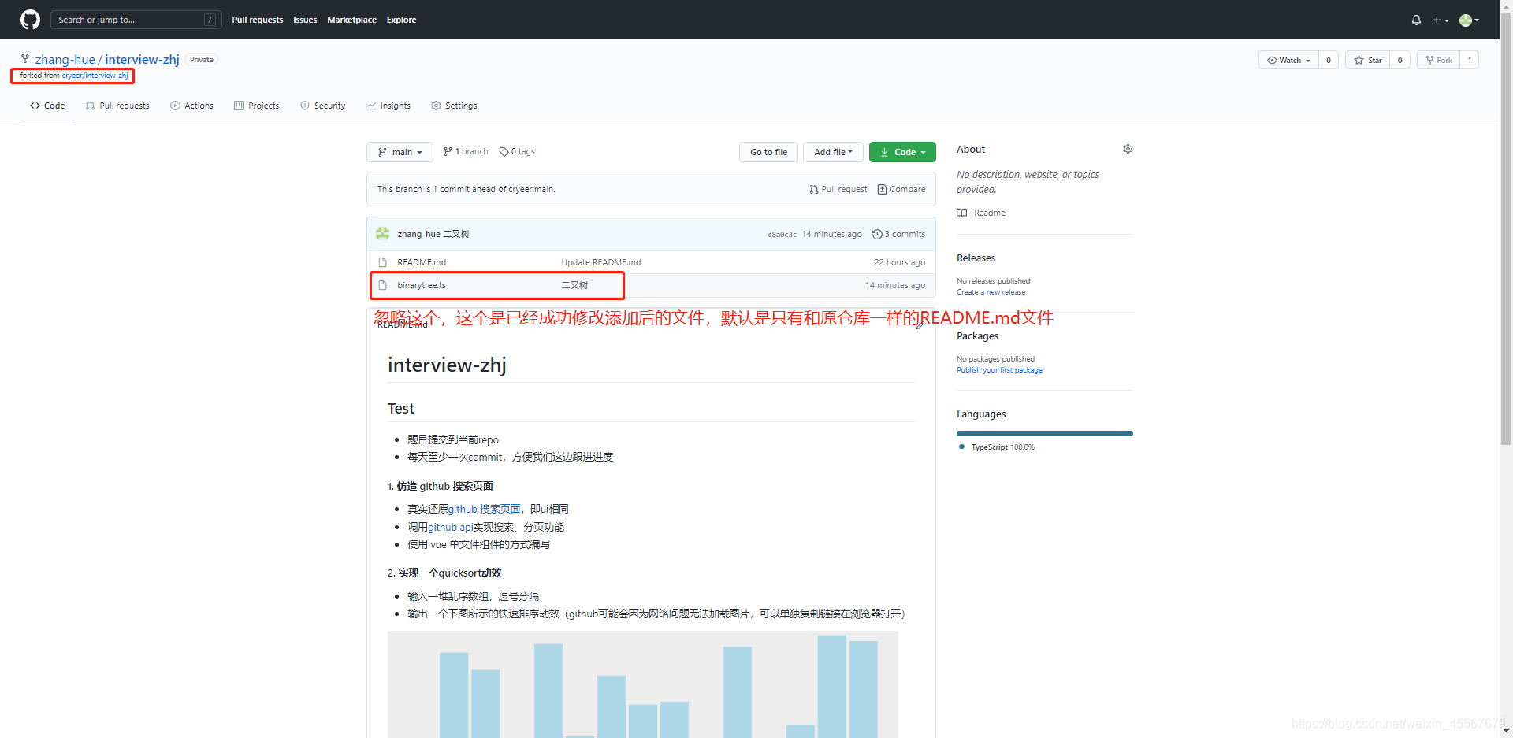Expand the Watch dropdown
The height and width of the screenshot is (738, 1513).
[1288, 60]
